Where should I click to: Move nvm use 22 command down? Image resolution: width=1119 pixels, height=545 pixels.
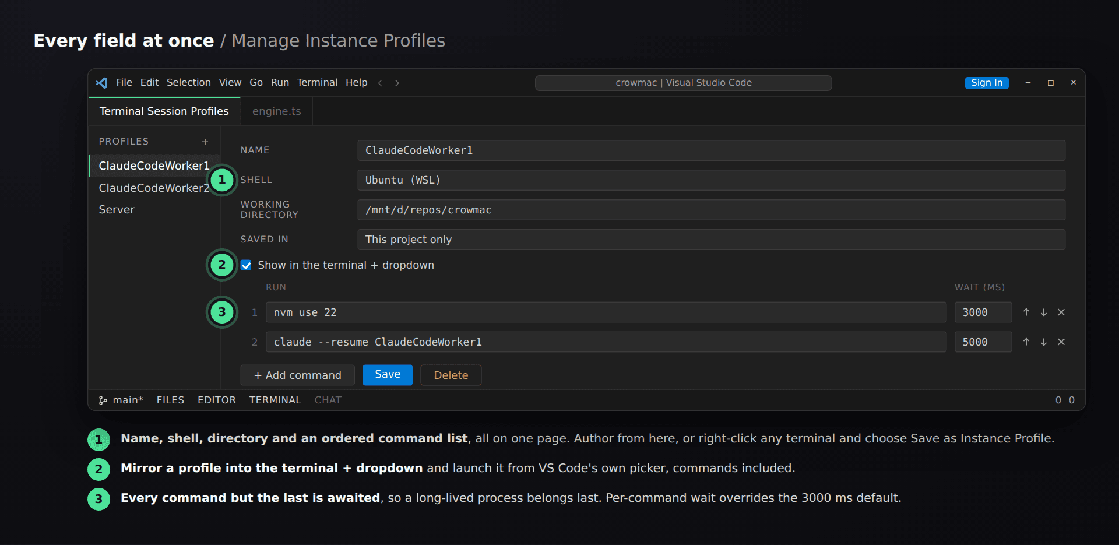(1044, 312)
